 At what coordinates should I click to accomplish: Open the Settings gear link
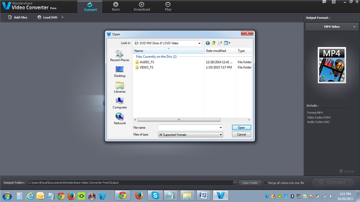[346, 171]
